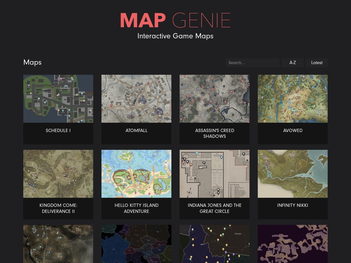Viewport: 351px width, 263px height.
Task: Click the KINGDOM COME: DELIVERANCE II title
Action: [58, 208]
